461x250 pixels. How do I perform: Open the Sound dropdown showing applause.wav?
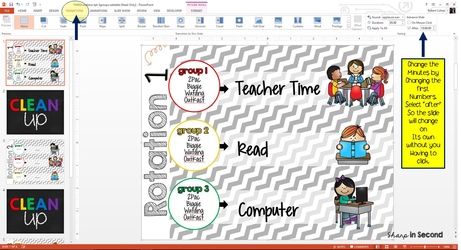(x=402, y=17)
